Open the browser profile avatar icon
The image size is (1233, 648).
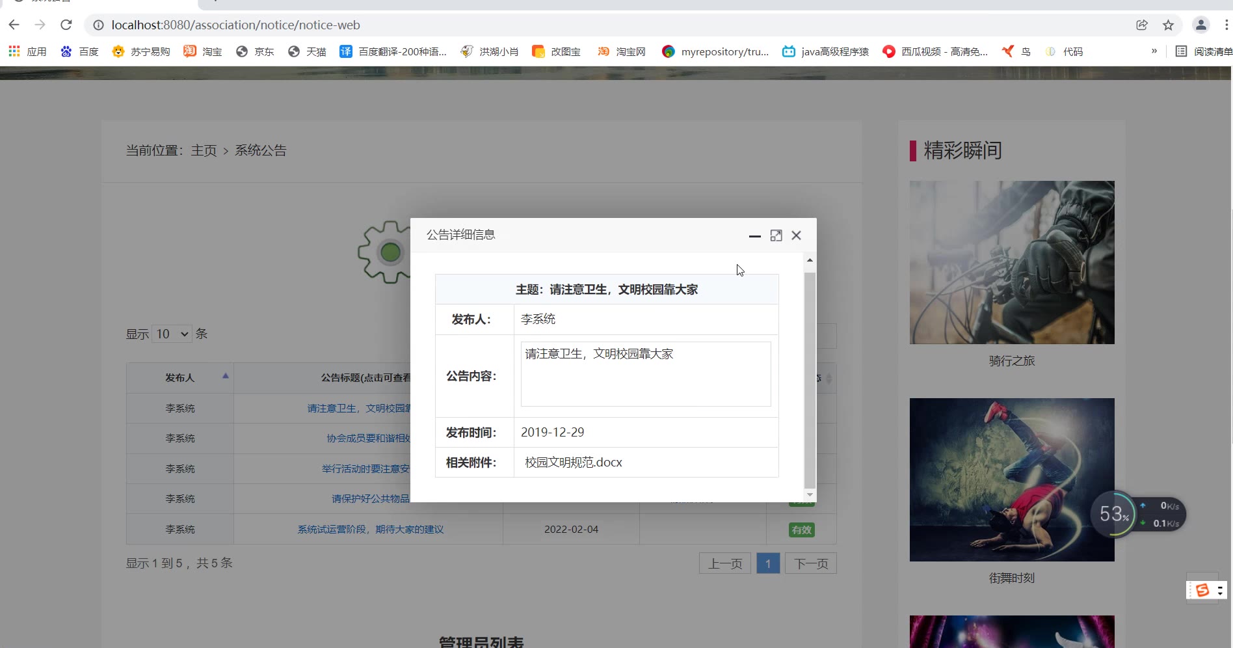pos(1200,25)
